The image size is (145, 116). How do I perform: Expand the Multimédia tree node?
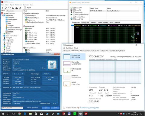2,42
